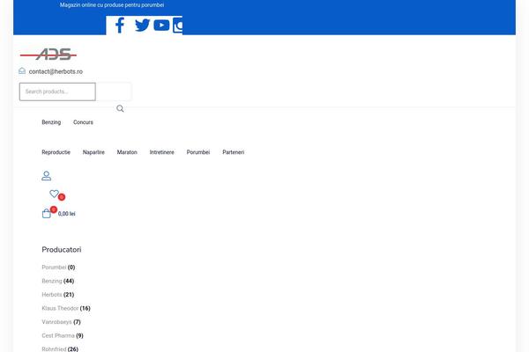Select Vanrobaeys producer link

click(x=56, y=322)
